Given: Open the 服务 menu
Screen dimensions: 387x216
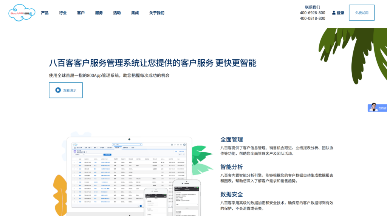Looking at the screenshot, I should coord(99,13).
